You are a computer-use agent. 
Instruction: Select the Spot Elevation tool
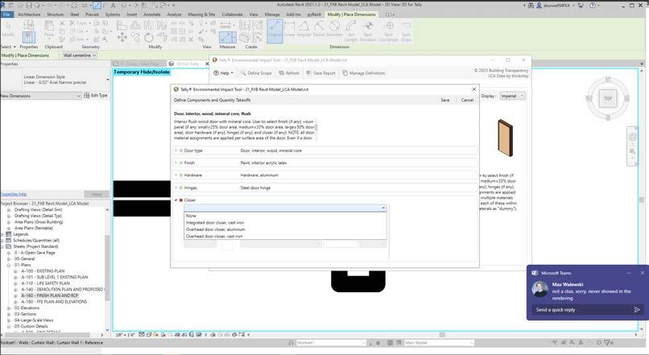368,31
